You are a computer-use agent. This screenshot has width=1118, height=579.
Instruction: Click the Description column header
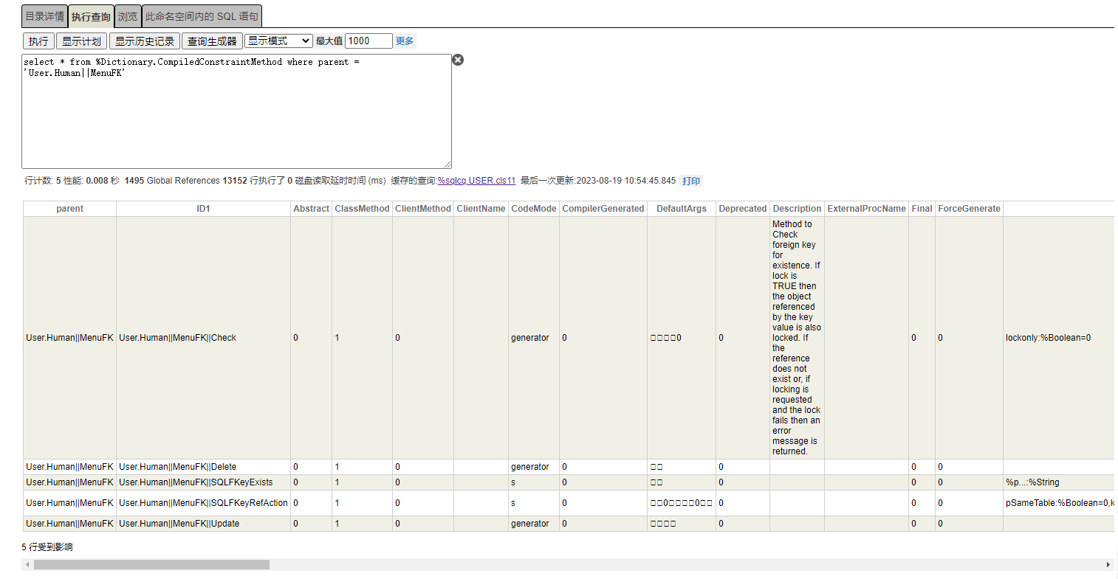(x=797, y=209)
